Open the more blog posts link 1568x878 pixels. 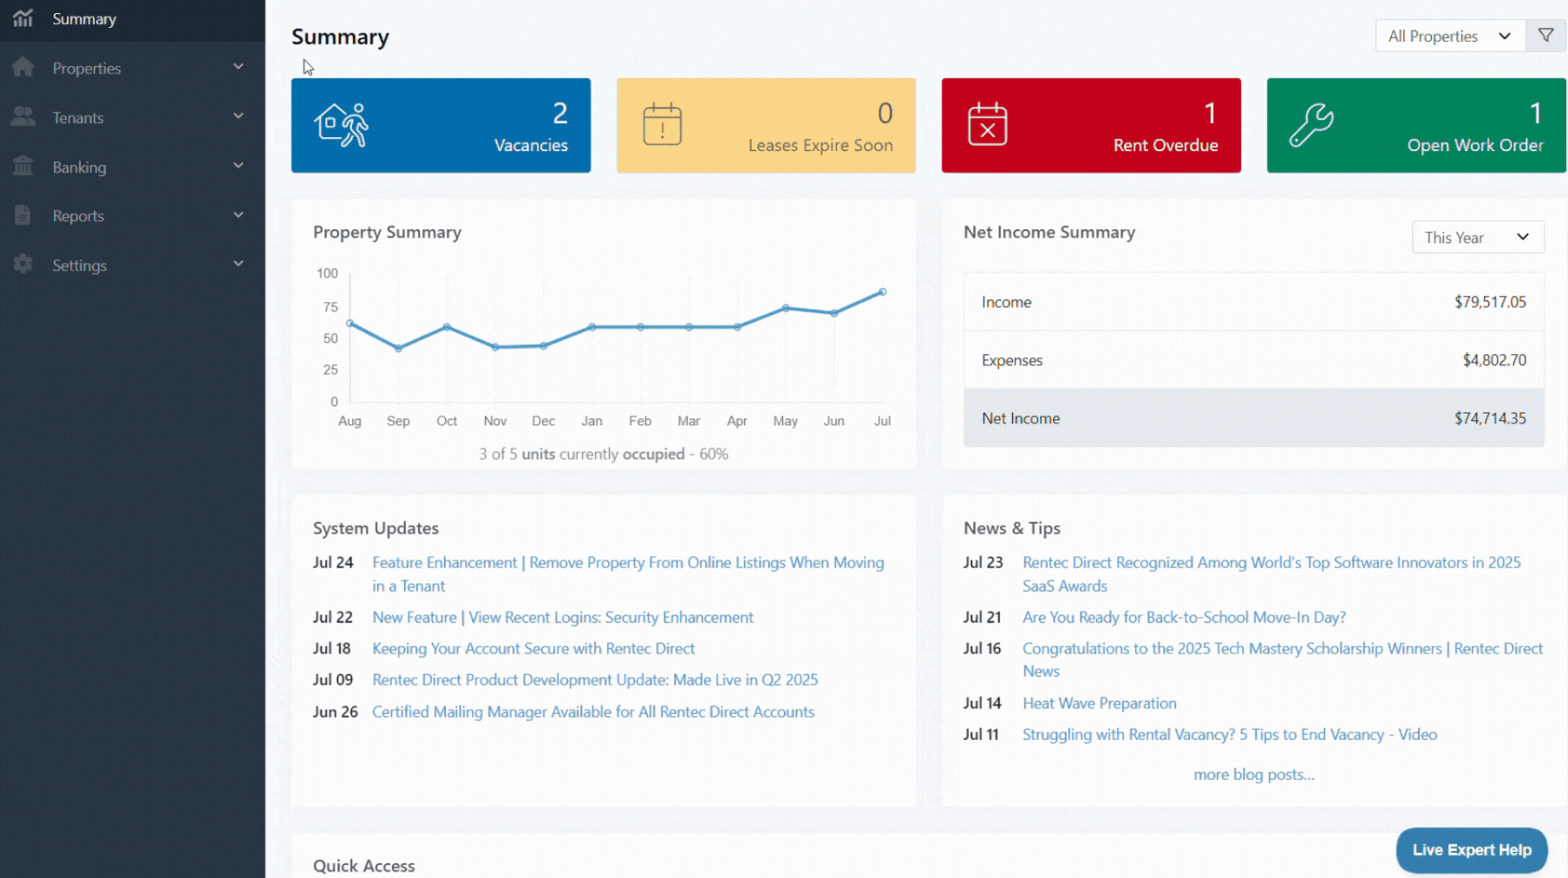1253,775
